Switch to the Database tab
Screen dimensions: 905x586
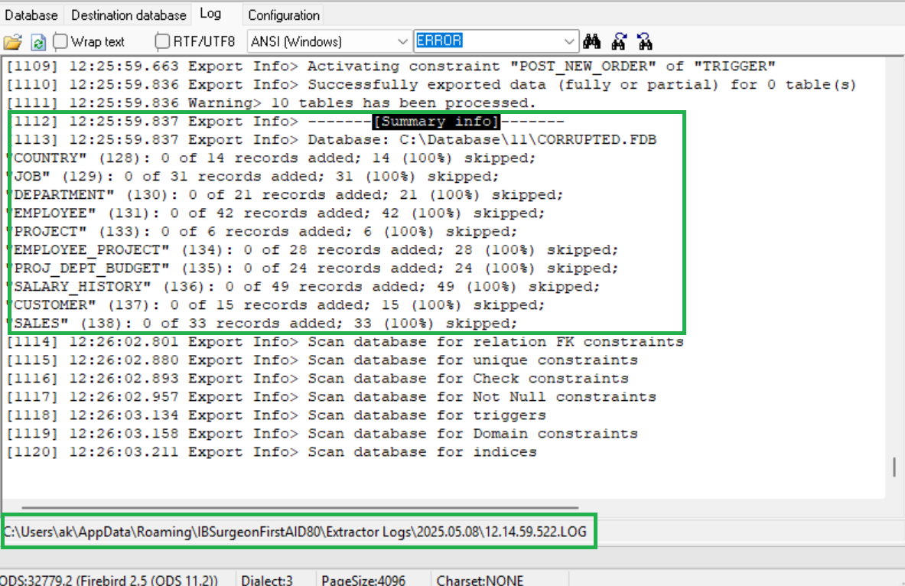(31, 15)
